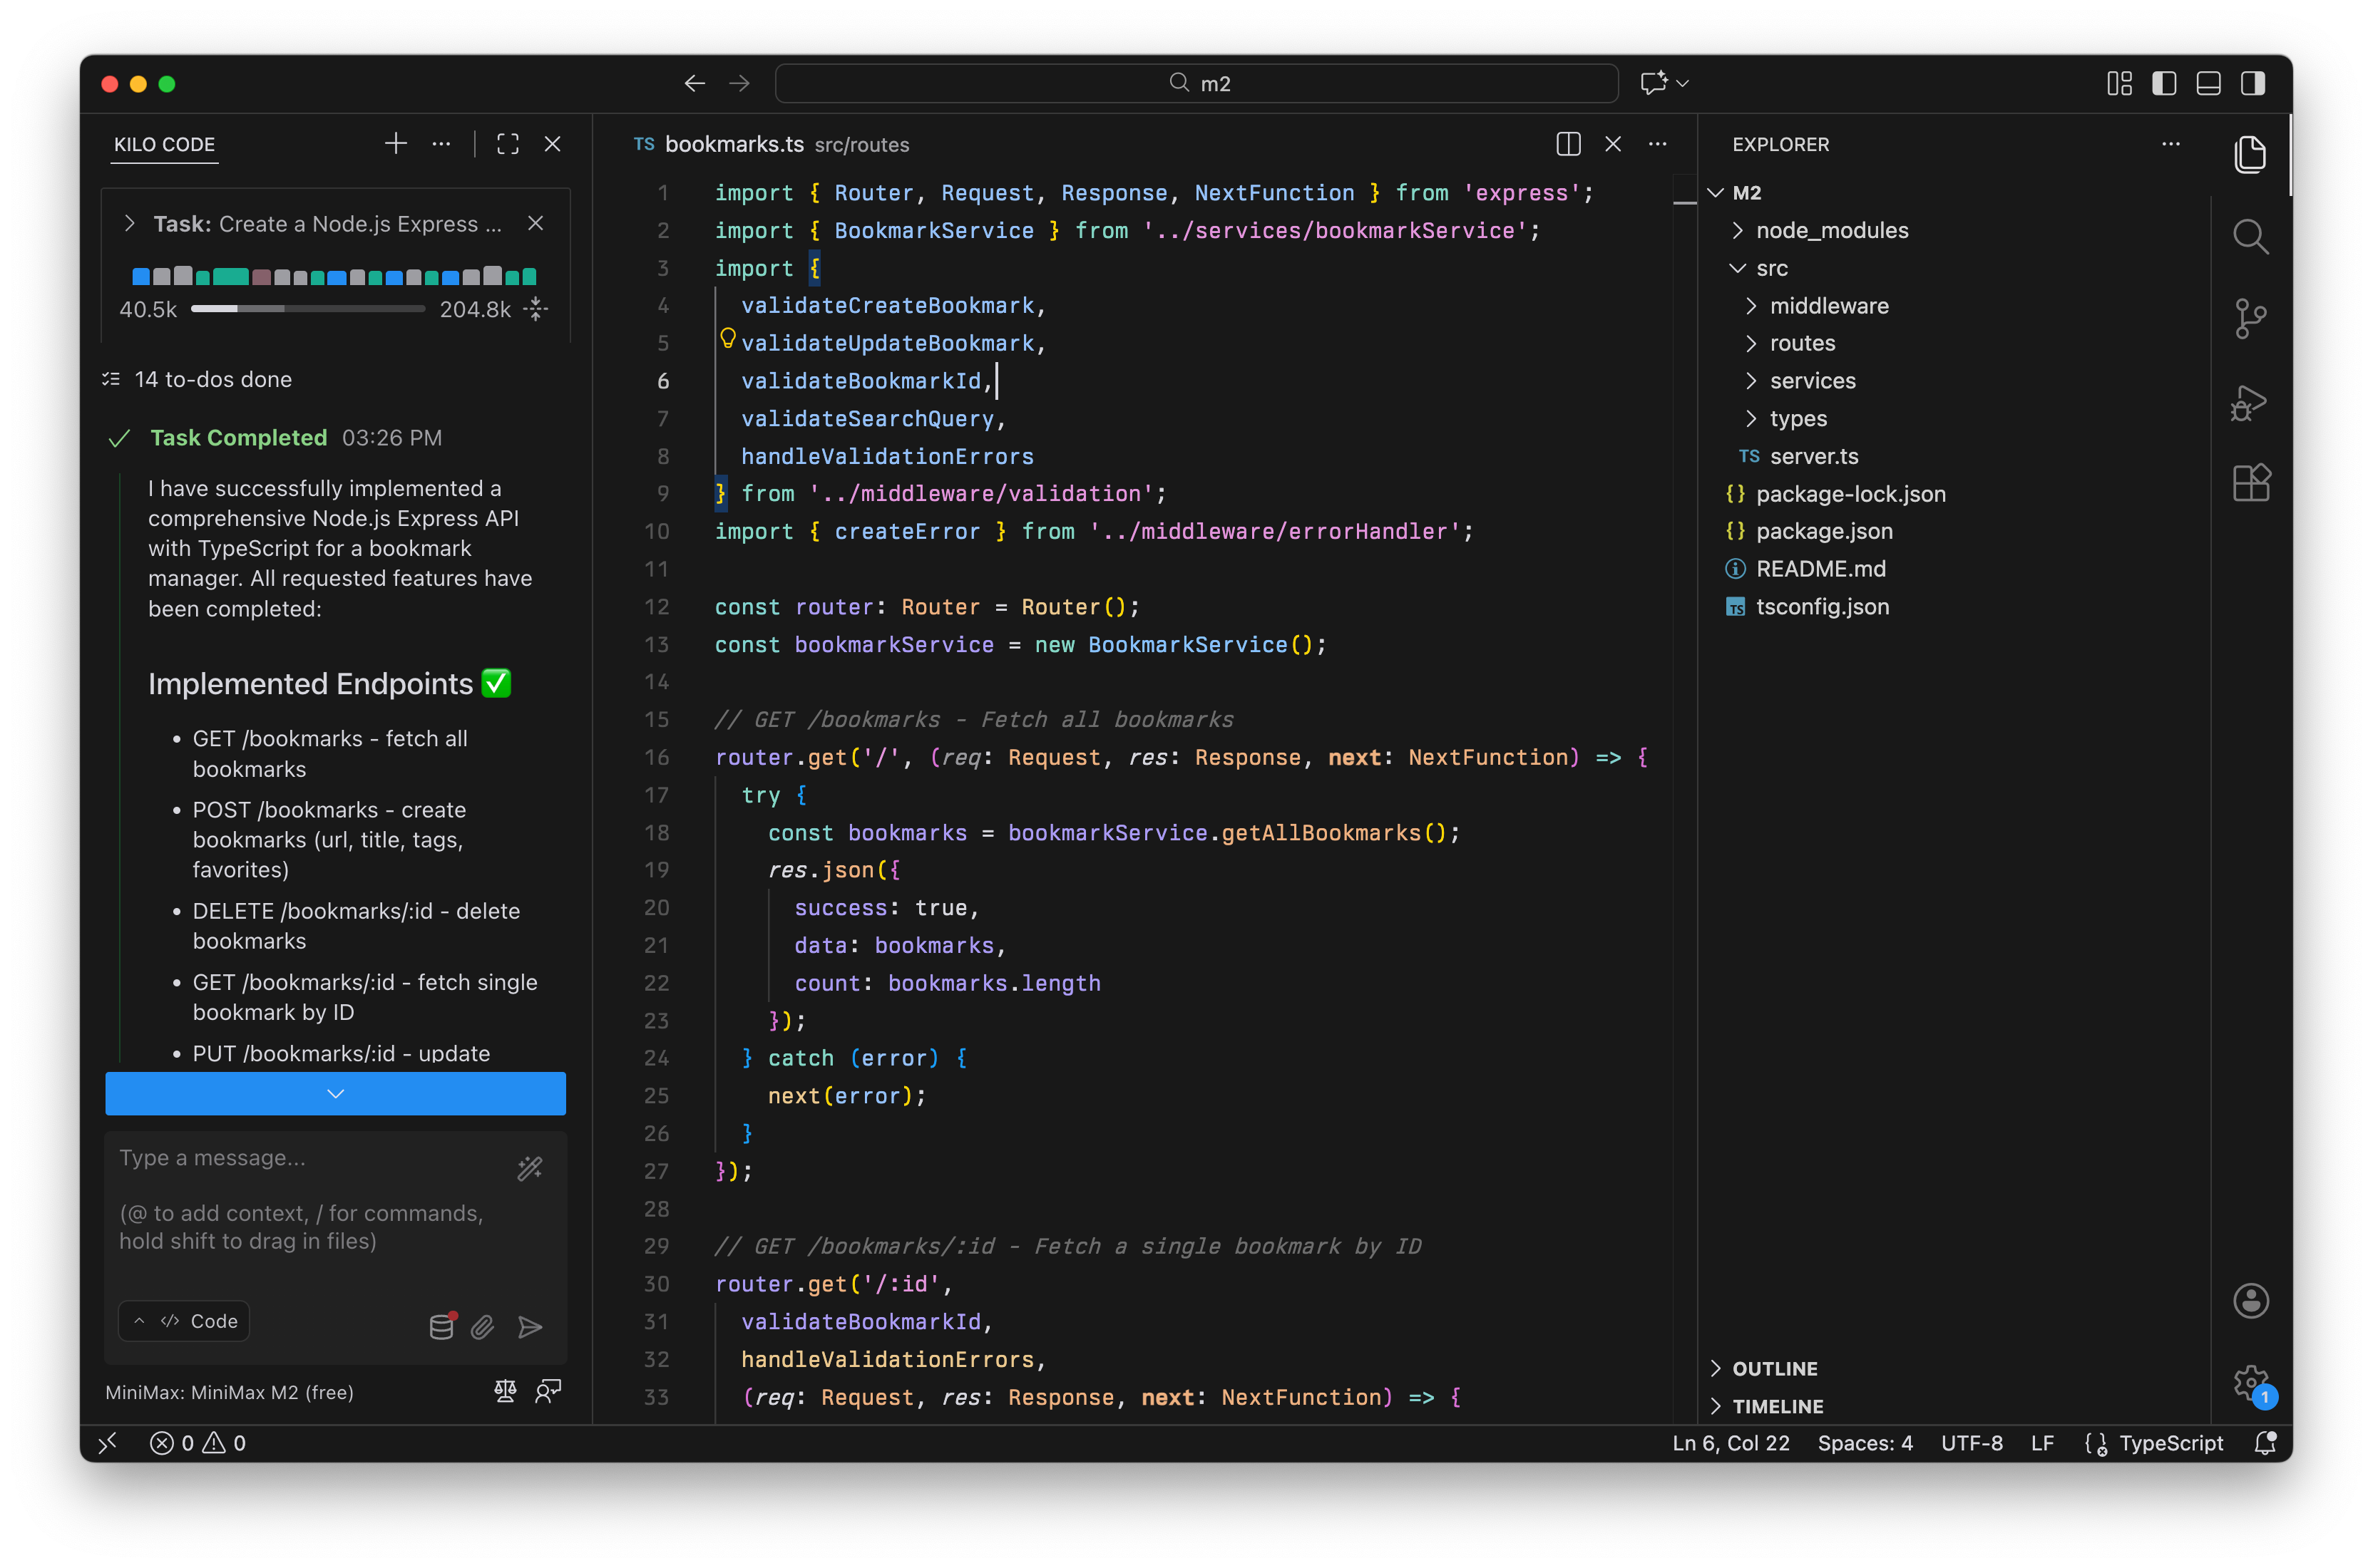The height and width of the screenshot is (1568, 2373).
Task: Click the attach file paperclip icon
Action: pyautogui.click(x=482, y=1327)
